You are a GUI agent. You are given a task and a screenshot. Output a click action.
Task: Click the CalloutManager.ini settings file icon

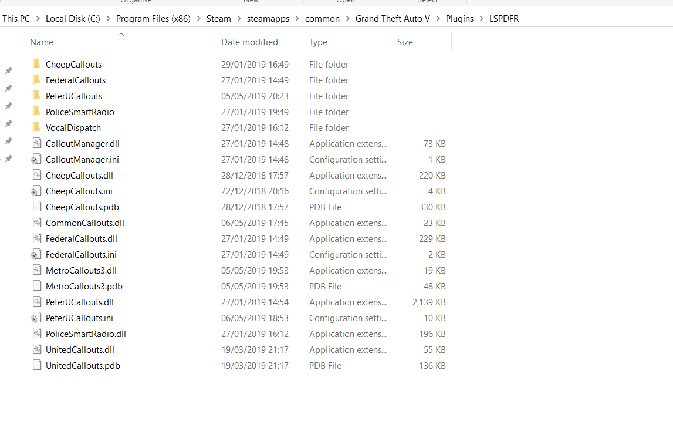[36, 159]
